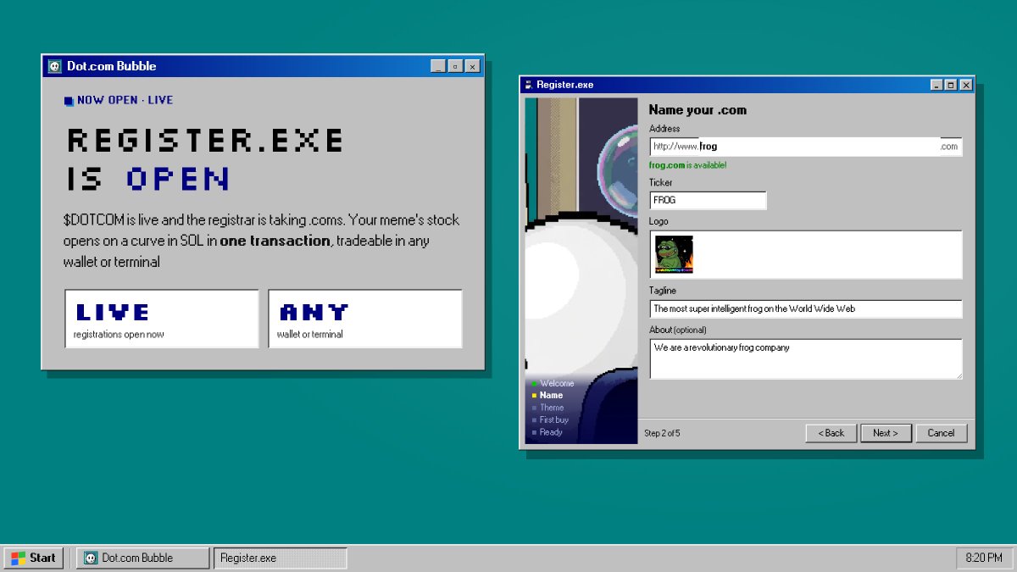Click the "NOW OPEN · LIVE" status text

pyautogui.click(x=125, y=100)
